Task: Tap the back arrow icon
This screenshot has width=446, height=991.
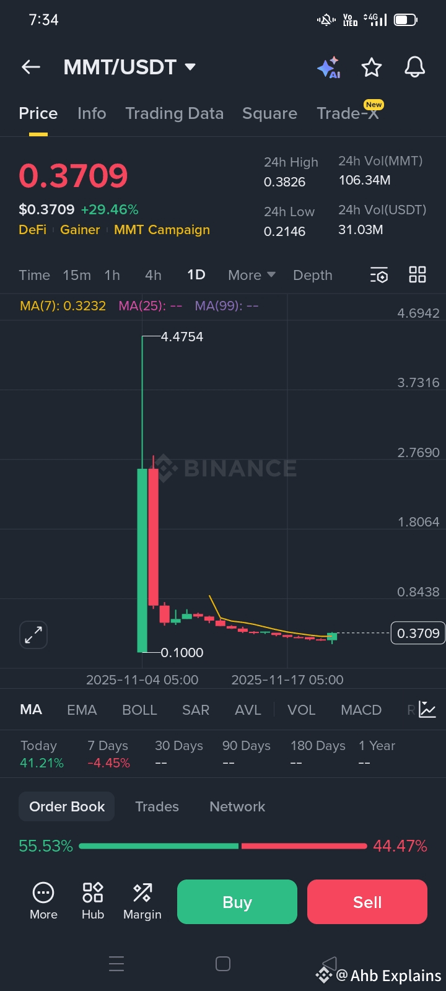Action: pos(31,67)
